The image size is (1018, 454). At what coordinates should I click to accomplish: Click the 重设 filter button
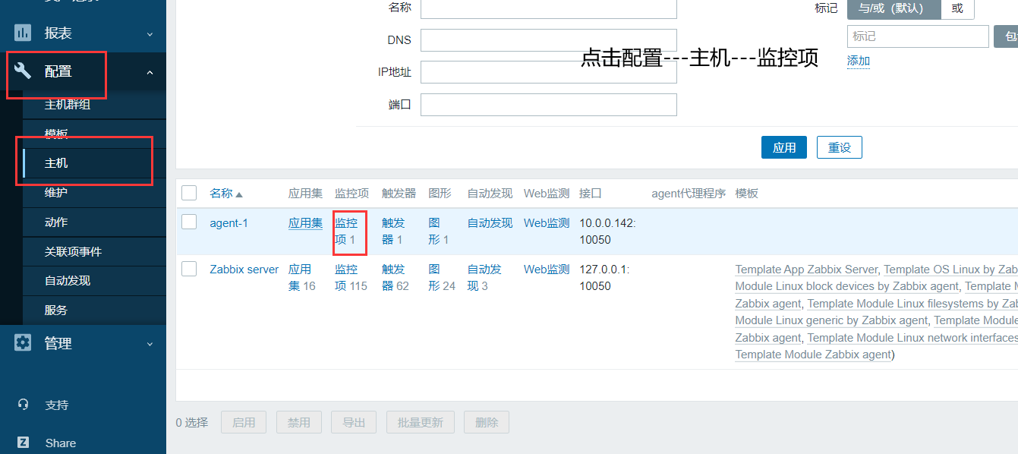[840, 147]
